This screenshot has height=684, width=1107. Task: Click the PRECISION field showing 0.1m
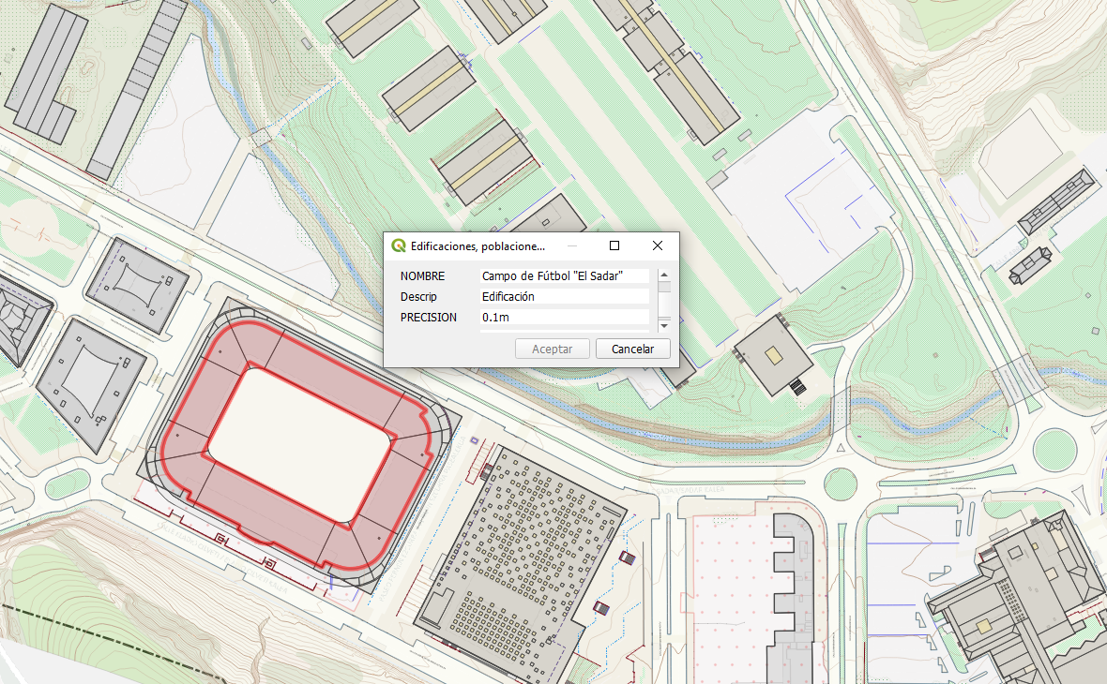tap(564, 318)
